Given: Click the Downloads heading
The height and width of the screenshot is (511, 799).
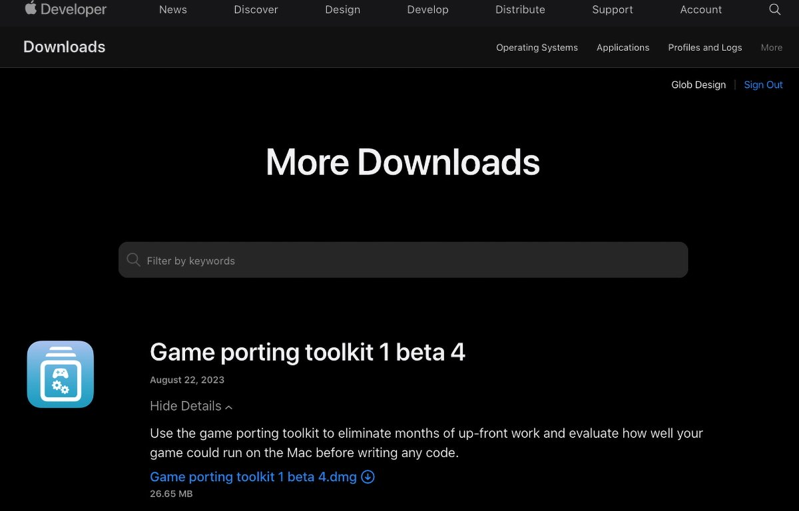Looking at the screenshot, I should tap(64, 47).
